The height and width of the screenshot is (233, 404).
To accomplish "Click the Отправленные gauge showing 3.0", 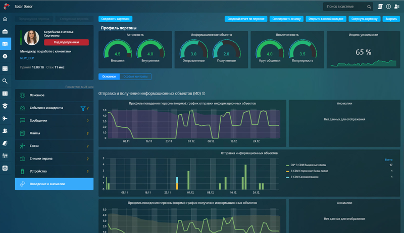I will click(193, 51).
